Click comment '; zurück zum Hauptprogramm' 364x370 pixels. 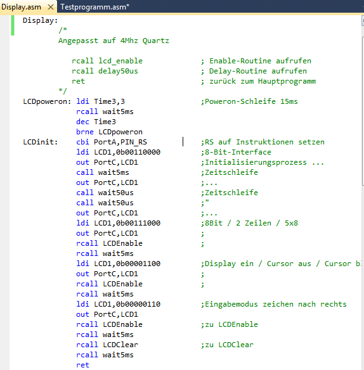click(258, 81)
